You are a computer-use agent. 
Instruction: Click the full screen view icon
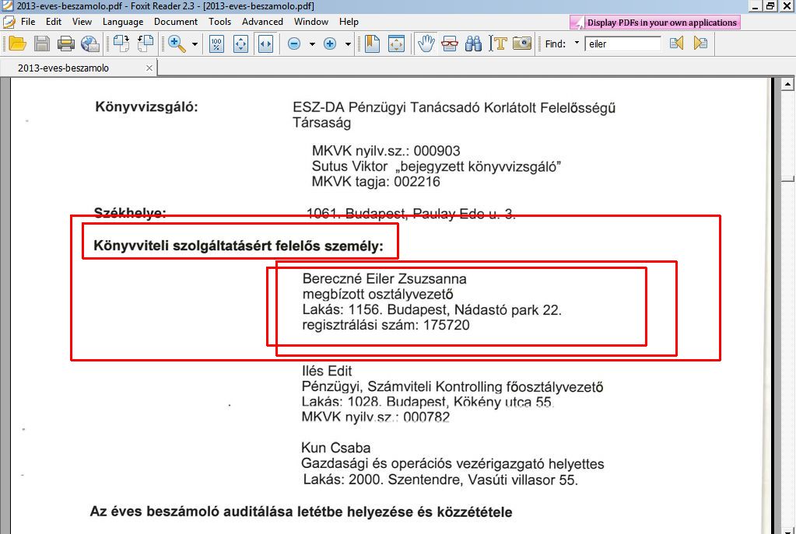pyautogui.click(x=396, y=44)
